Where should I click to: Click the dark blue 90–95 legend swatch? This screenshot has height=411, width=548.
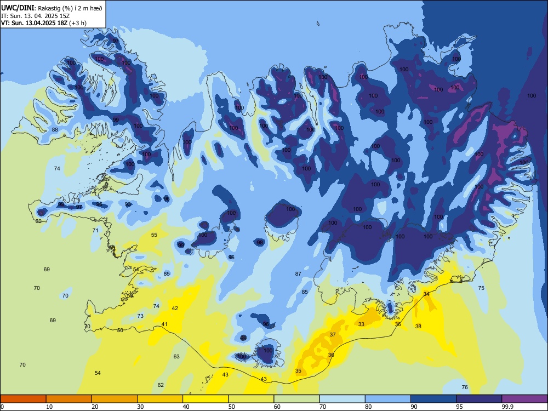click(x=433, y=399)
